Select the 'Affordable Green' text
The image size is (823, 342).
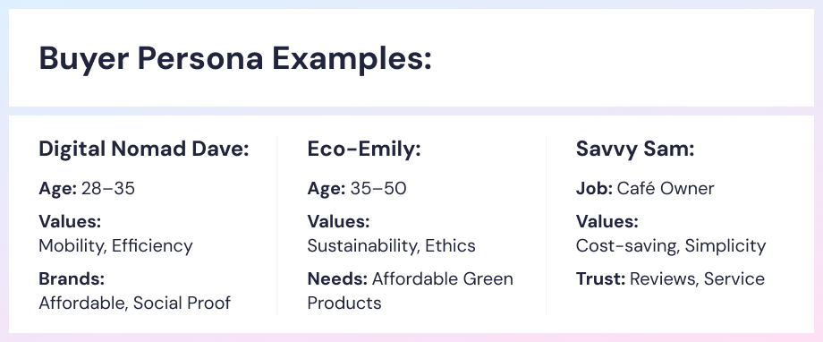coord(443,278)
